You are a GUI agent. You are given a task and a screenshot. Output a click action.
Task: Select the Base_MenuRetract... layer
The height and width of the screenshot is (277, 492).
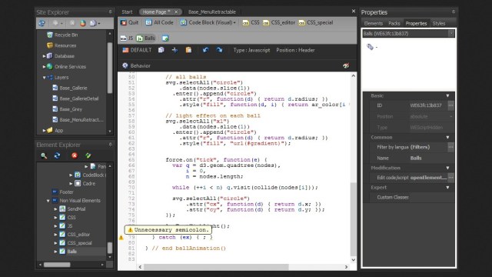[x=78, y=120]
